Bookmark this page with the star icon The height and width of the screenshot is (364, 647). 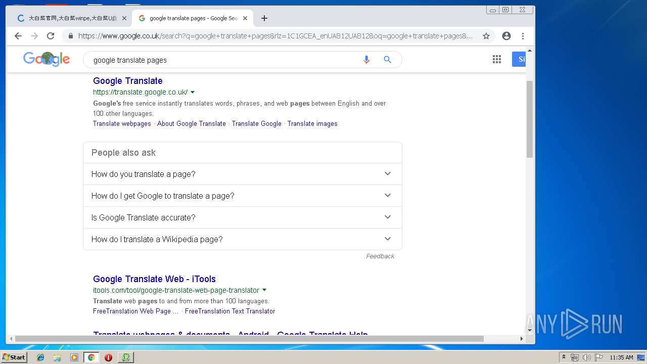pyautogui.click(x=486, y=36)
